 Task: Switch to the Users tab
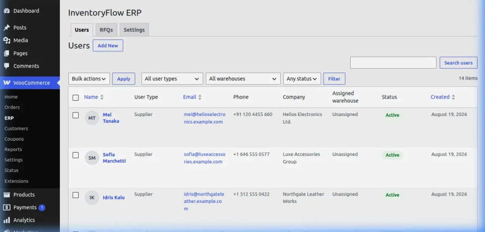(x=82, y=30)
